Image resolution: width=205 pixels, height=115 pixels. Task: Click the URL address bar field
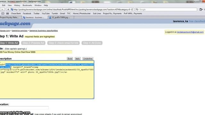pos(72,10)
